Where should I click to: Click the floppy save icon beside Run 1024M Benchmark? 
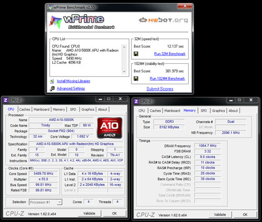click(136, 79)
